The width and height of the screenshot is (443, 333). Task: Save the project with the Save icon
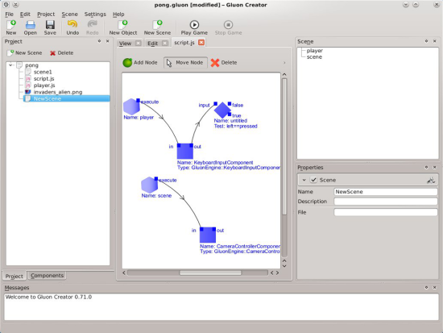coord(50,27)
